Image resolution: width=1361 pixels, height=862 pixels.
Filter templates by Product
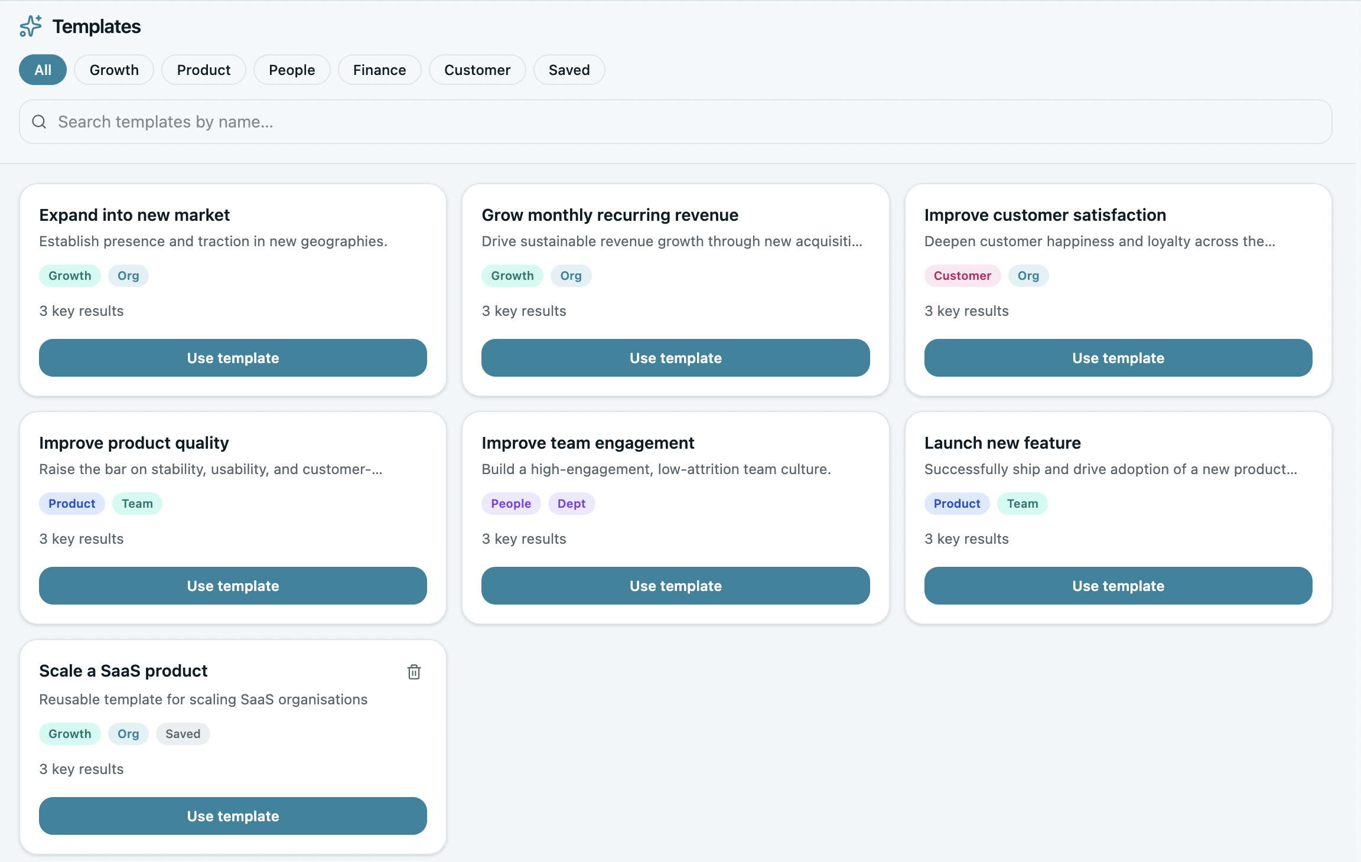pos(204,70)
